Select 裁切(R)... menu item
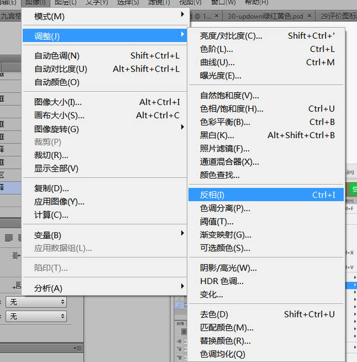Screen dimensions: 357x362 point(106,155)
